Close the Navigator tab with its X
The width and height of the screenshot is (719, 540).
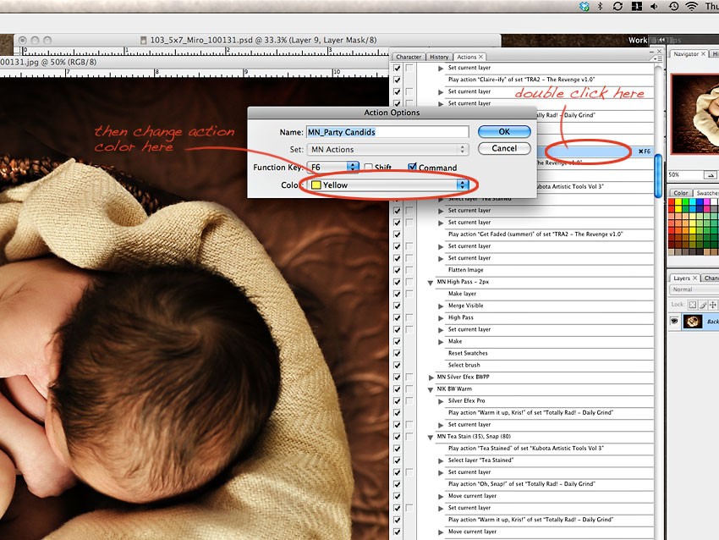703,53
